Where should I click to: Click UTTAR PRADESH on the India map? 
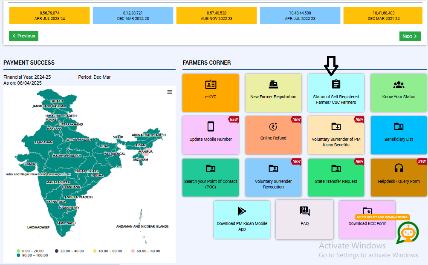pyautogui.click(x=79, y=140)
